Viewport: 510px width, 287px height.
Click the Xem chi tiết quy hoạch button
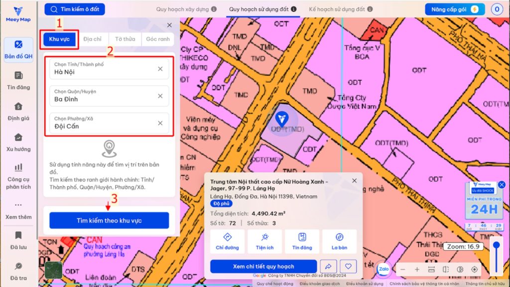click(x=263, y=267)
